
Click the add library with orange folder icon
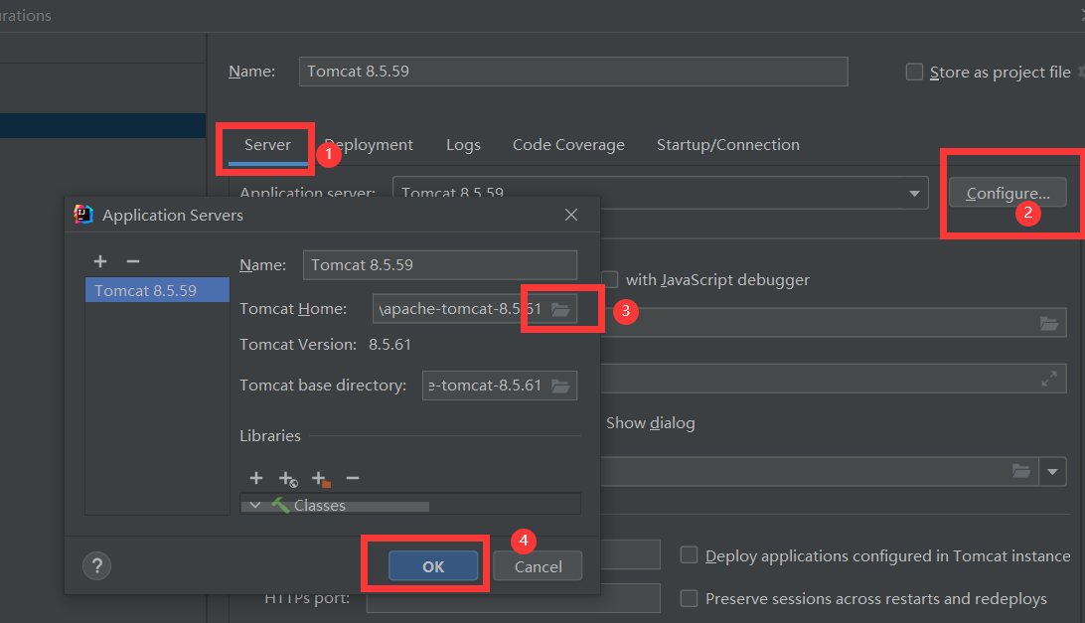321,478
